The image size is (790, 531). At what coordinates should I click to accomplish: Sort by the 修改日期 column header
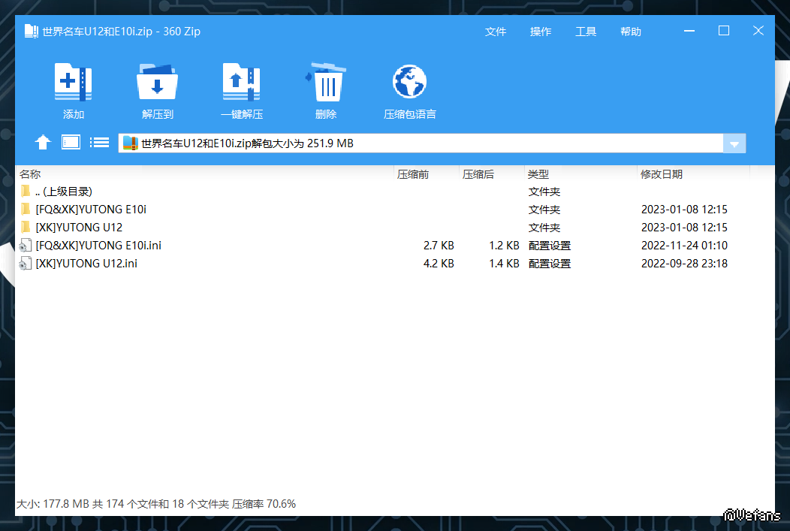coord(661,174)
